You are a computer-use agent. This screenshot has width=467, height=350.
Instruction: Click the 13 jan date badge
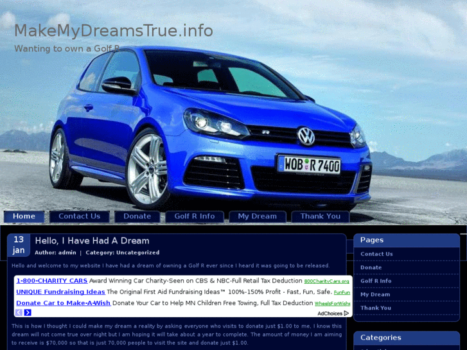19,245
